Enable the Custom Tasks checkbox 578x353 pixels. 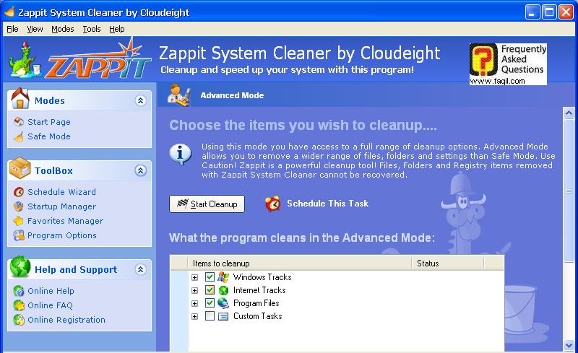click(210, 316)
